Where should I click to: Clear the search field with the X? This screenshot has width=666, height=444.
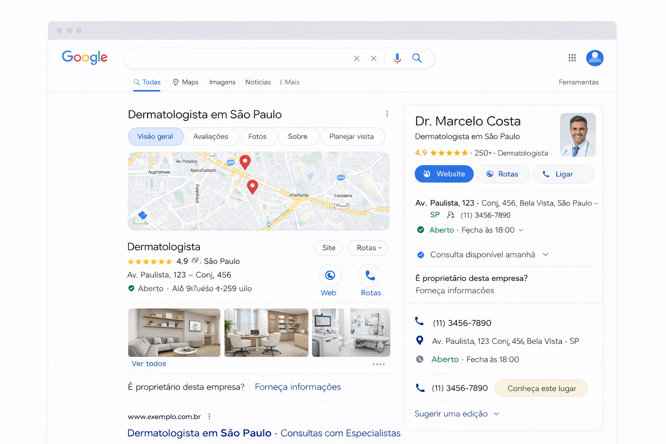click(x=356, y=58)
